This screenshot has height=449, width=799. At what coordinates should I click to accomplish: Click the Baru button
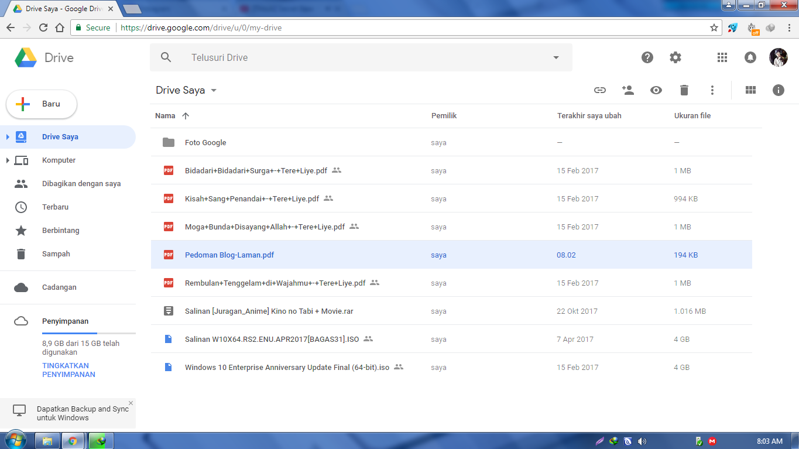point(41,104)
